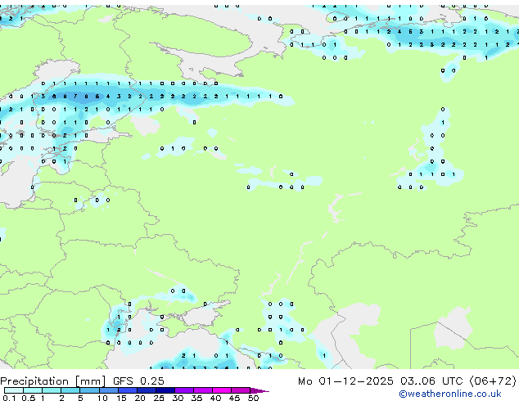This screenshot has height=401, width=519.
Task: Pick the 10–15 mm legend color swatch
Action: click(x=108, y=390)
